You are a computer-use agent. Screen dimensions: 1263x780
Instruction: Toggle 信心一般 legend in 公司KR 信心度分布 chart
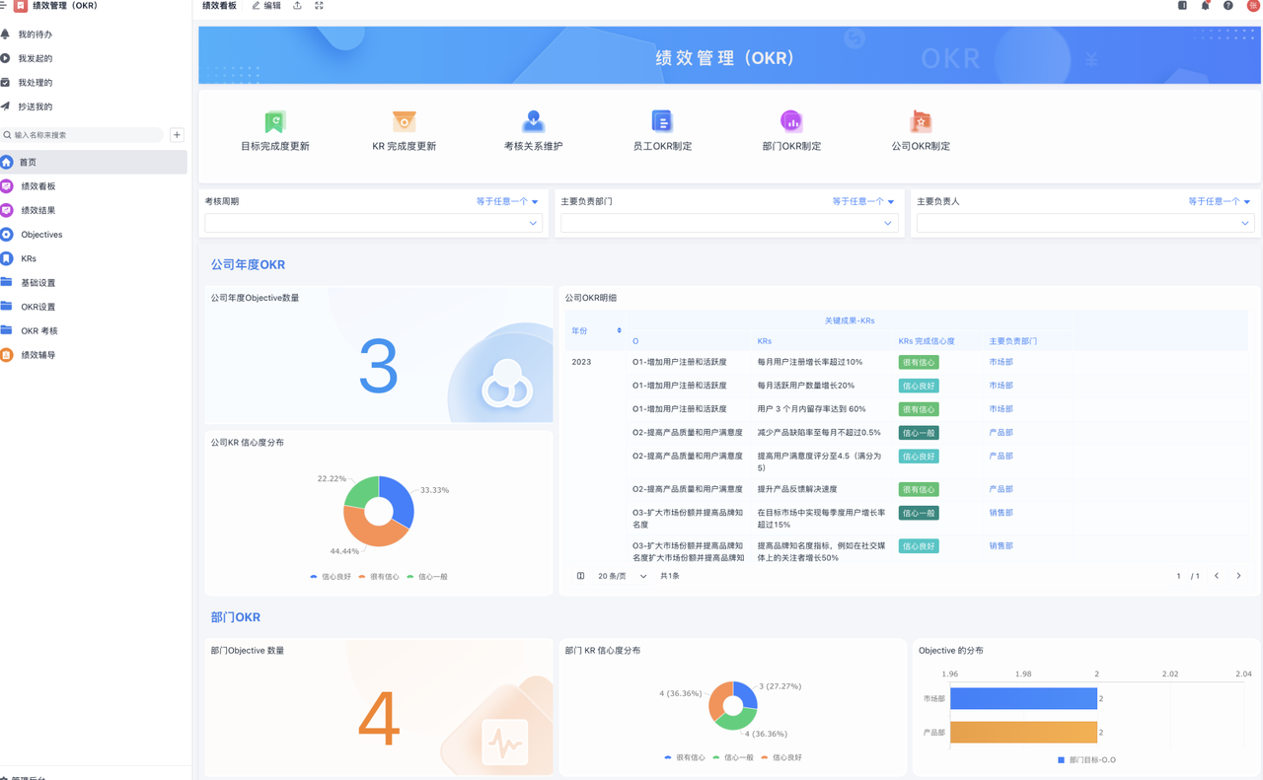[x=427, y=577]
